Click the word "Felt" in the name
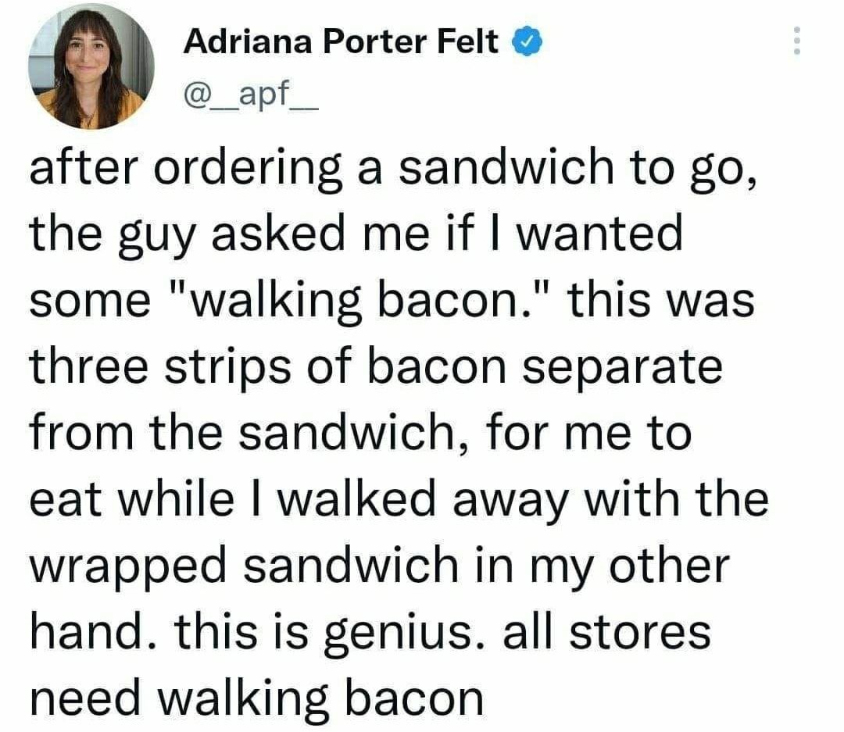This screenshot has height=732, width=844. point(467,42)
